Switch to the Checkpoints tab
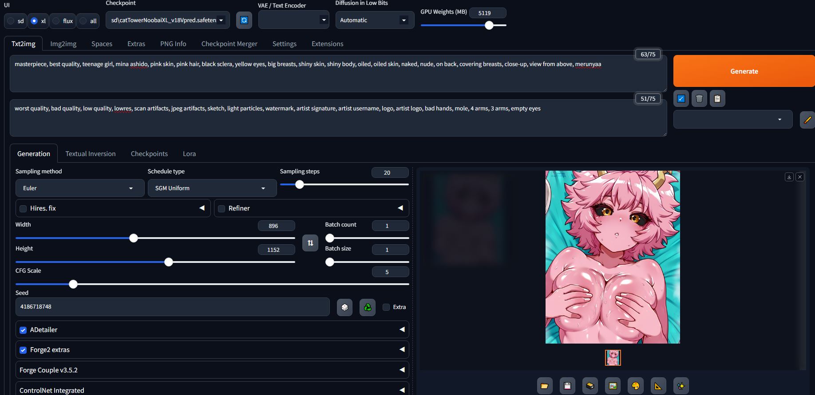Screen dimensions: 815x395 click(149, 154)
